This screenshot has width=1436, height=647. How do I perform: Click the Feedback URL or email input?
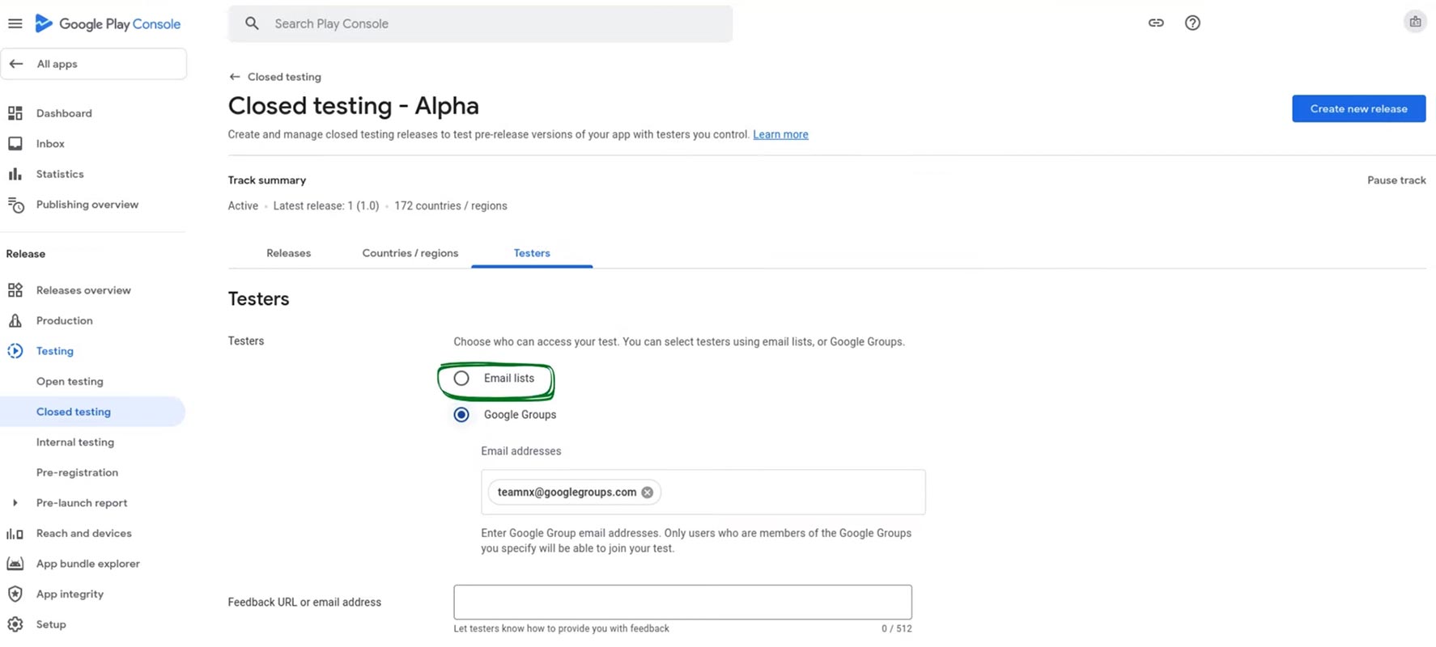click(682, 603)
